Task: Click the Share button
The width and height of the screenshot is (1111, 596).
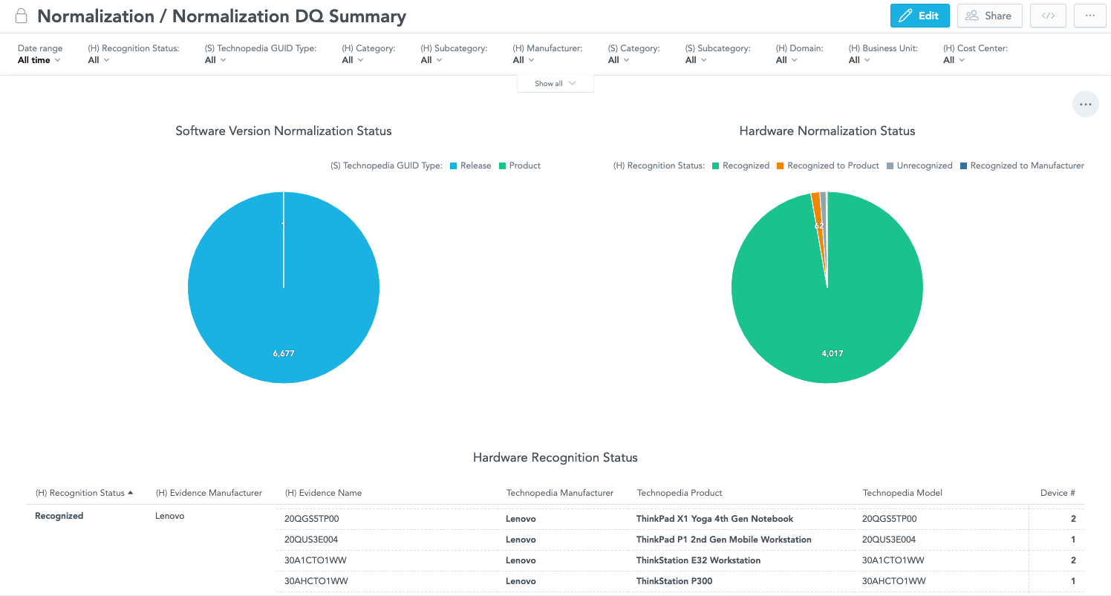Action: 989,16
